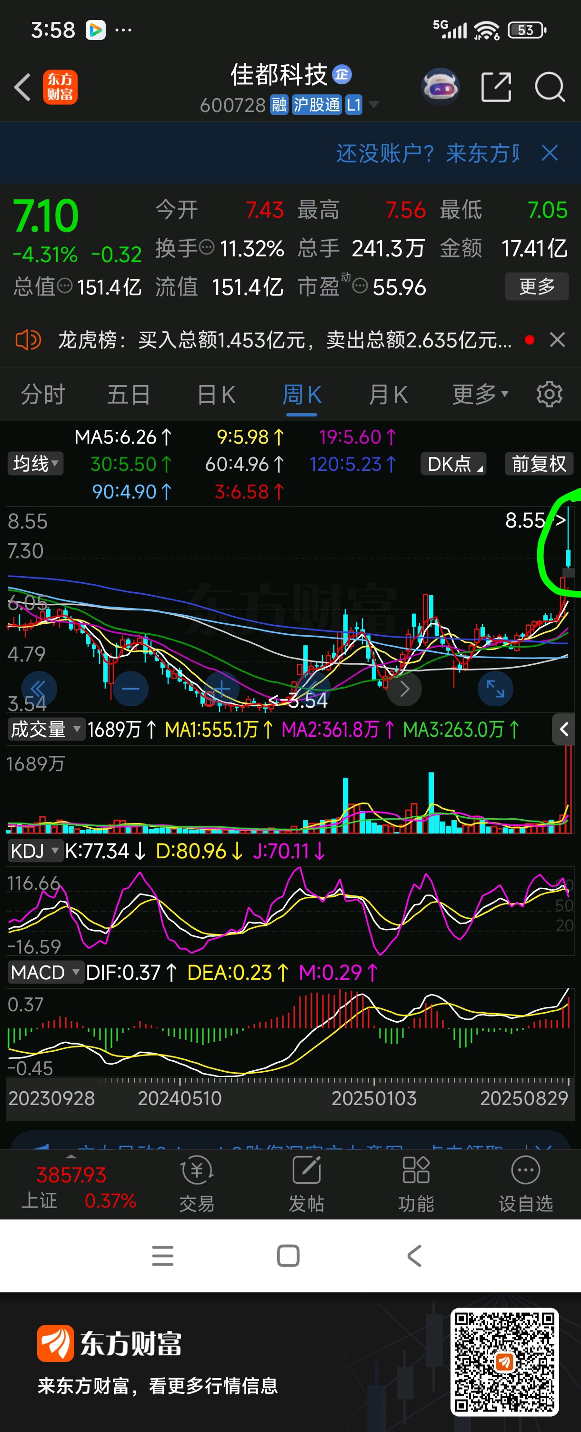Open 还没账户 account promotion link
The height and width of the screenshot is (1432, 581).
pyautogui.click(x=428, y=153)
